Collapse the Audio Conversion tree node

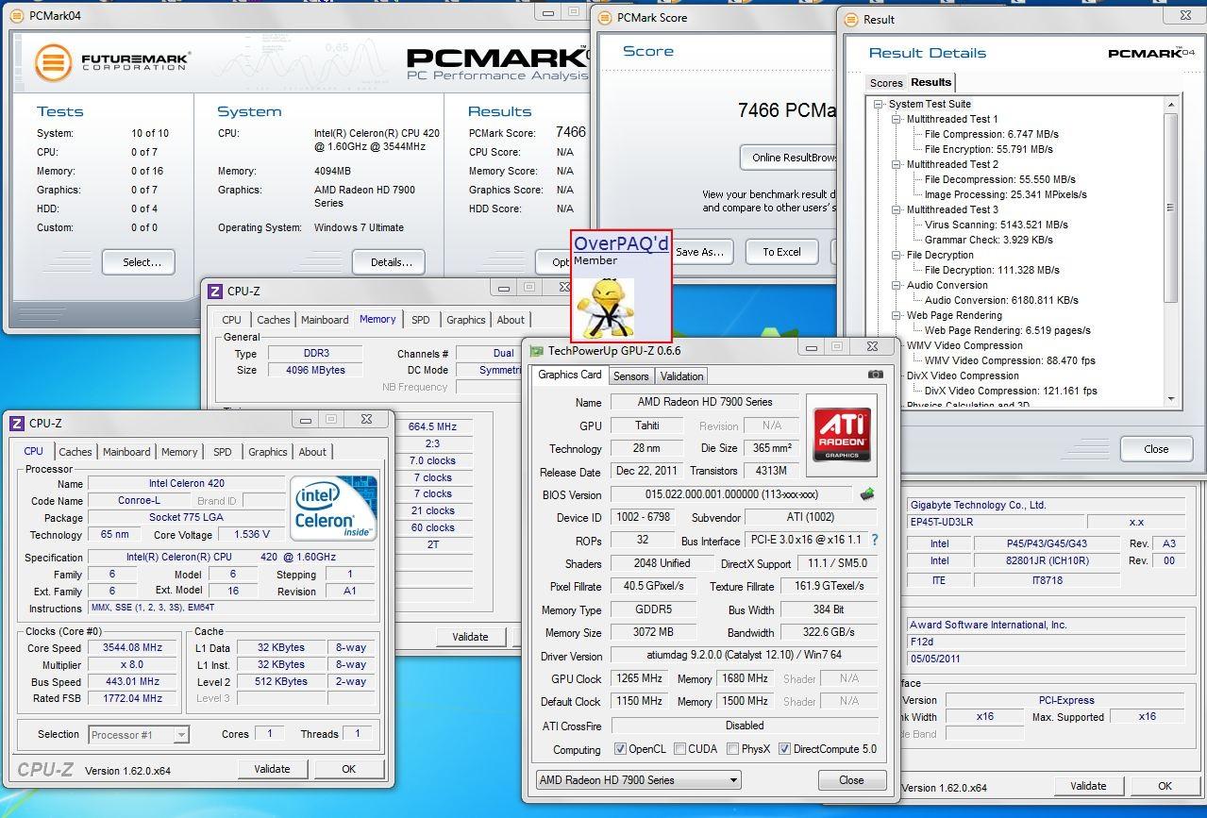pyautogui.click(x=897, y=285)
